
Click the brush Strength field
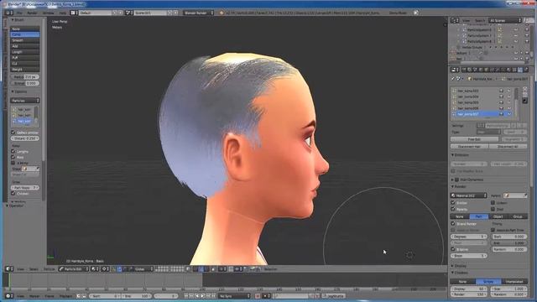pyautogui.click(x=24, y=83)
